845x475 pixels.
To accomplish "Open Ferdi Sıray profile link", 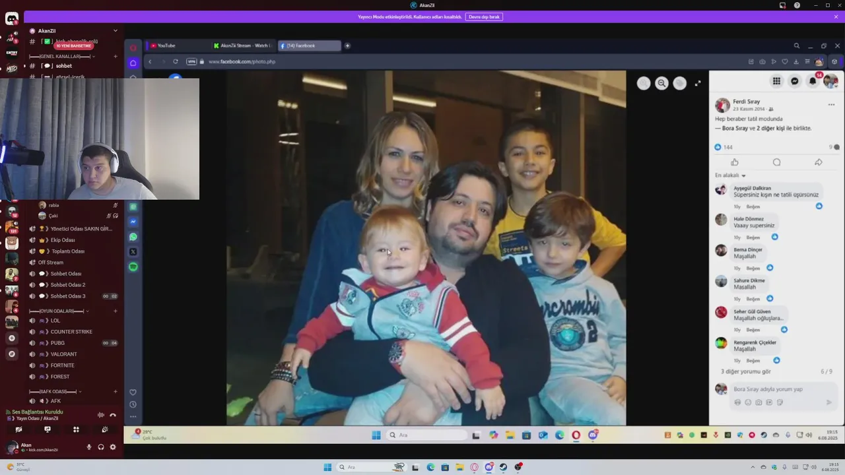I will click(746, 102).
